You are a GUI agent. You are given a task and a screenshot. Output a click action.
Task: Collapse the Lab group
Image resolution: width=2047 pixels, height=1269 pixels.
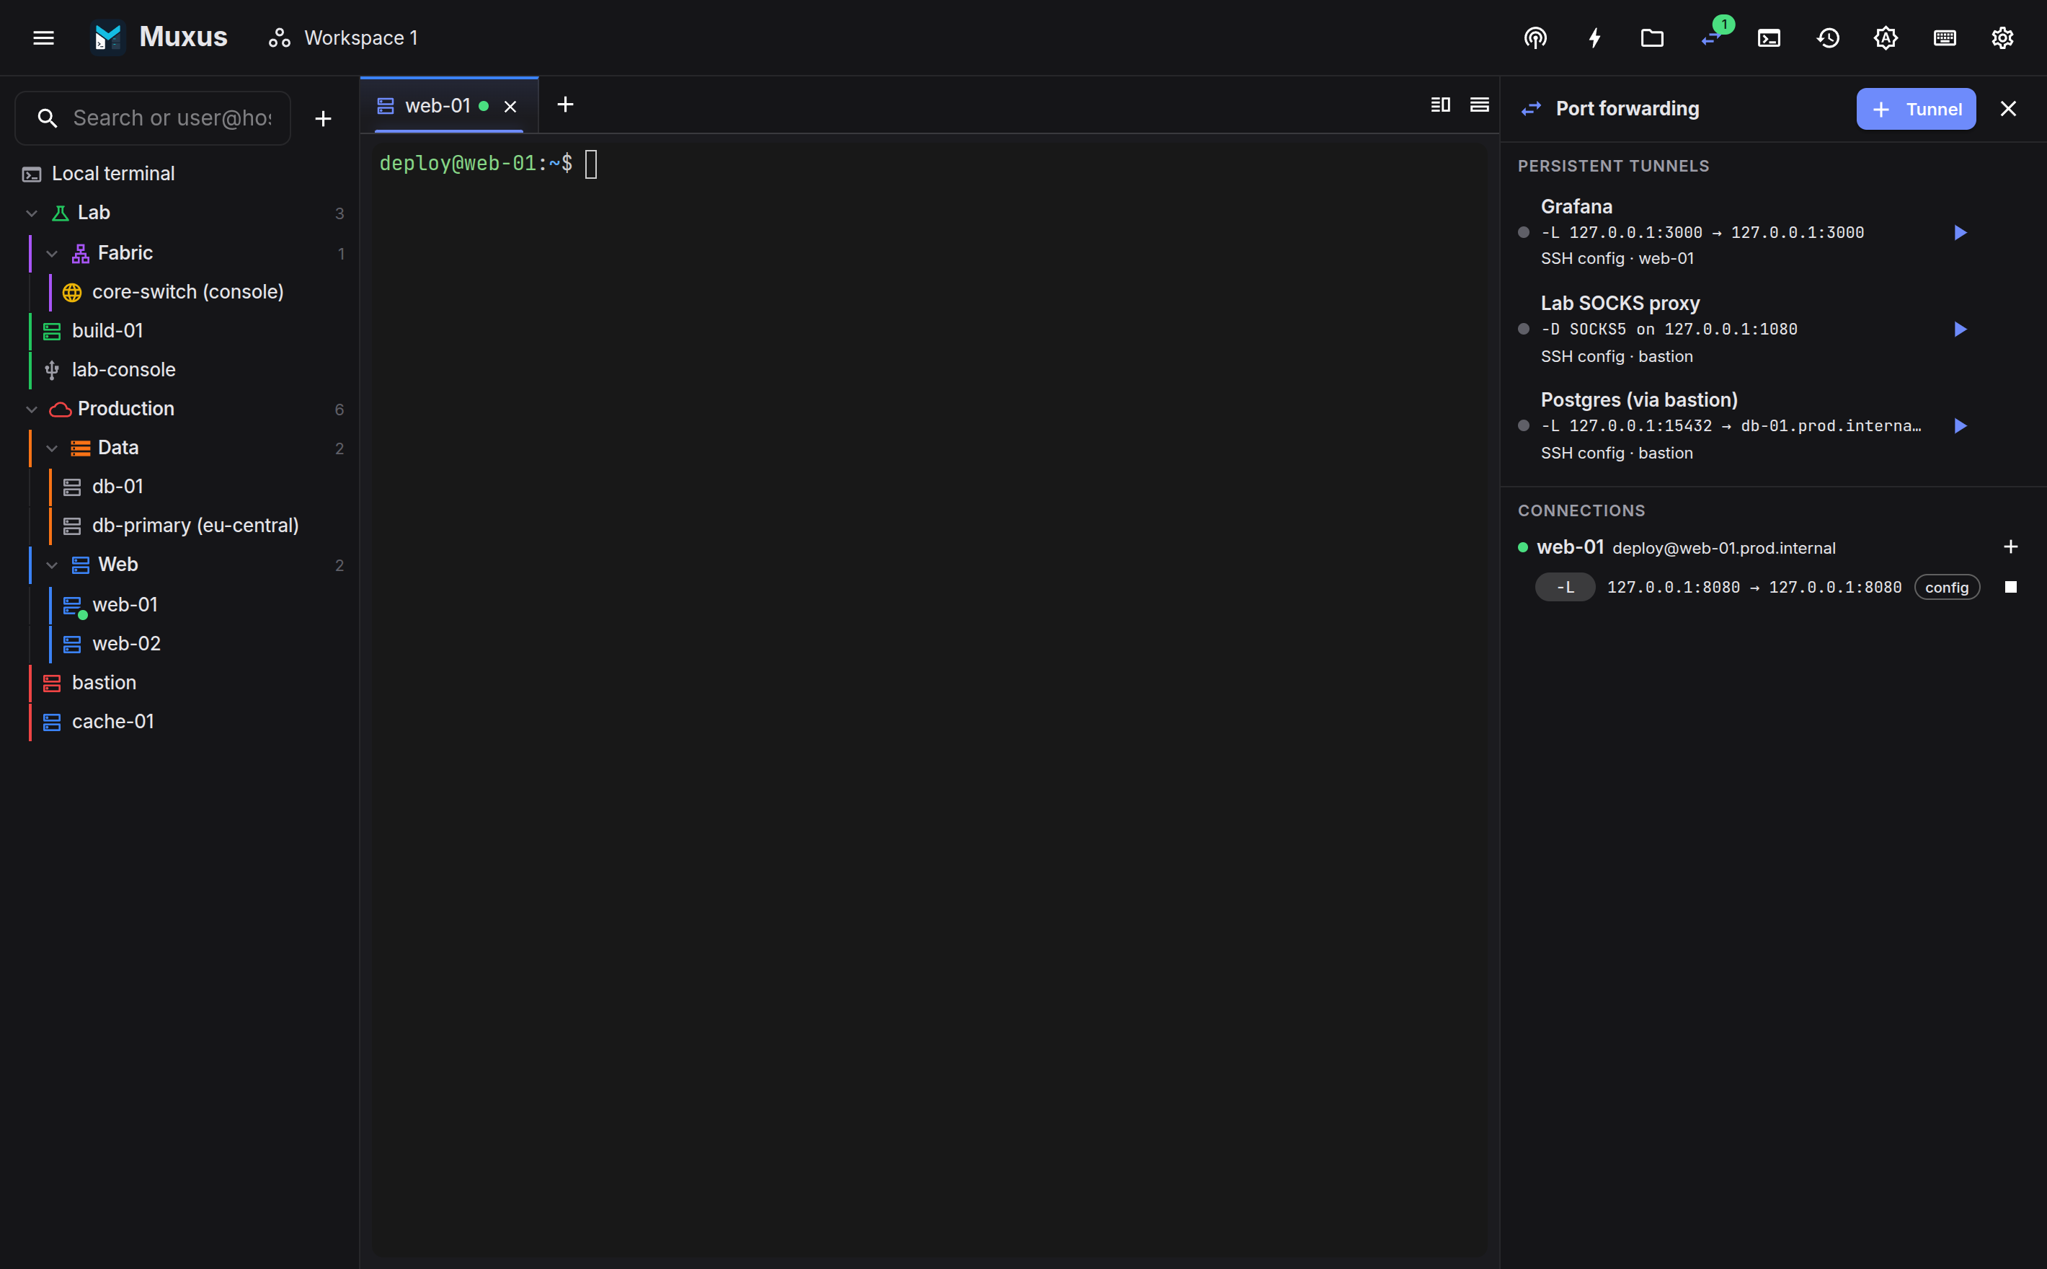point(32,213)
